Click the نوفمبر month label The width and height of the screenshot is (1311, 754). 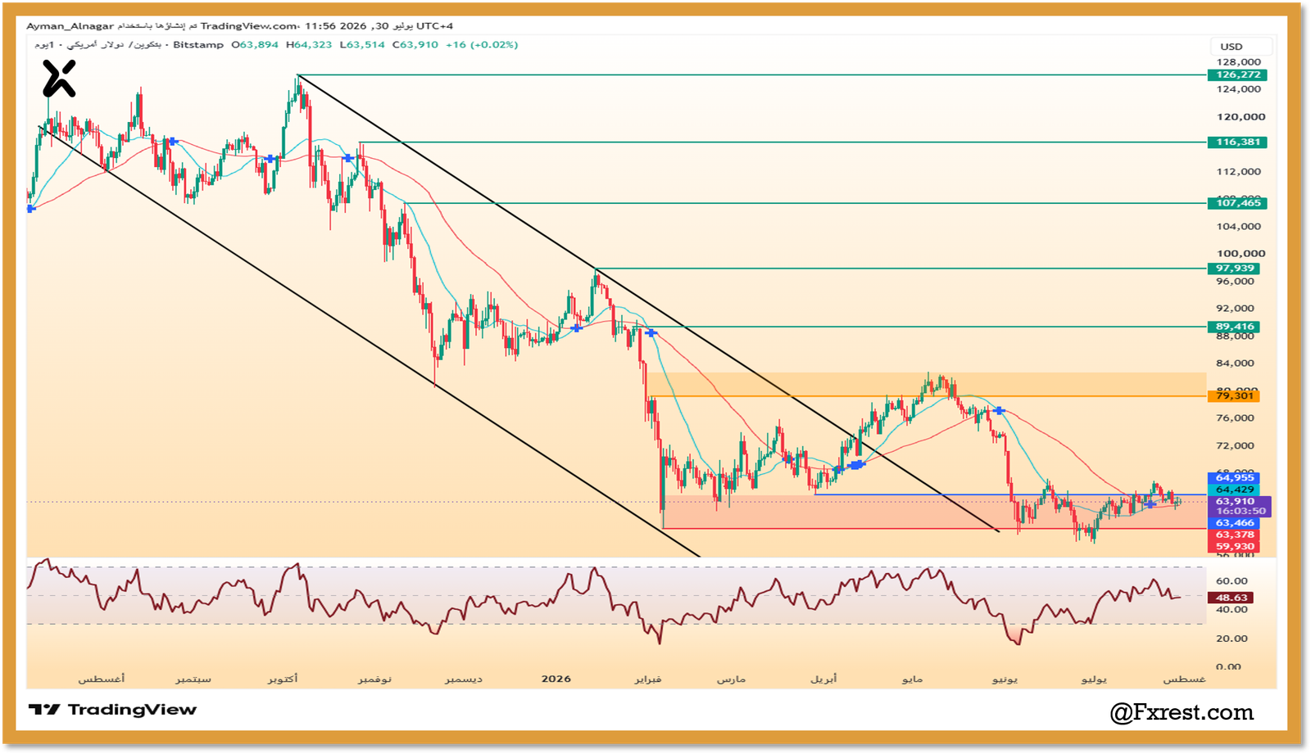(x=374, y=680)
